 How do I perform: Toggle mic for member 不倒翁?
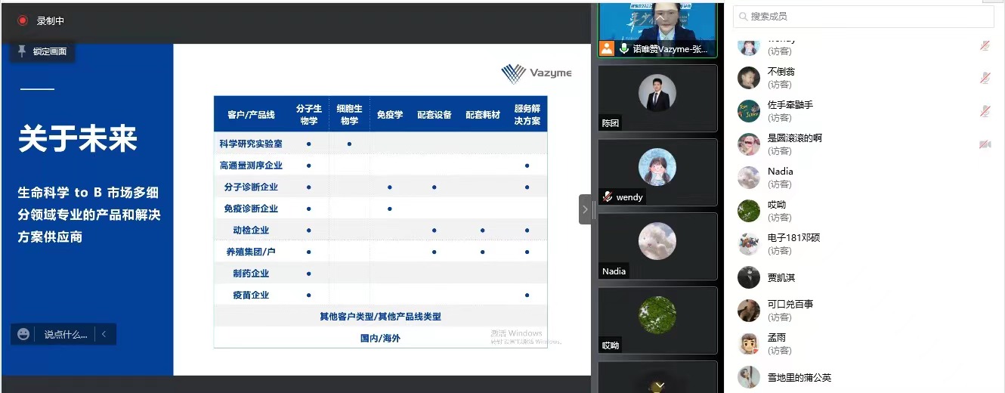tap(985, 78)
